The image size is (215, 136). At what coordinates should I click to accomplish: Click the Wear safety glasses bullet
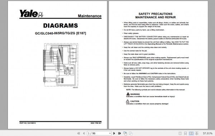[131, 33]
